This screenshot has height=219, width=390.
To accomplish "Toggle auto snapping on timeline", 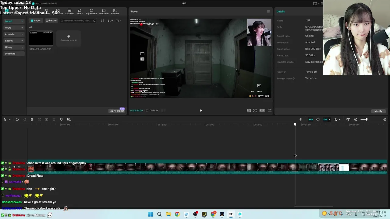I will pos(318,120).
